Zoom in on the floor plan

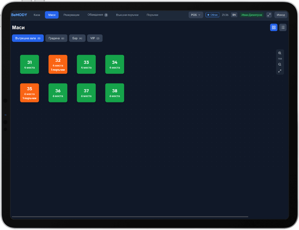click(x=280, y=53)
